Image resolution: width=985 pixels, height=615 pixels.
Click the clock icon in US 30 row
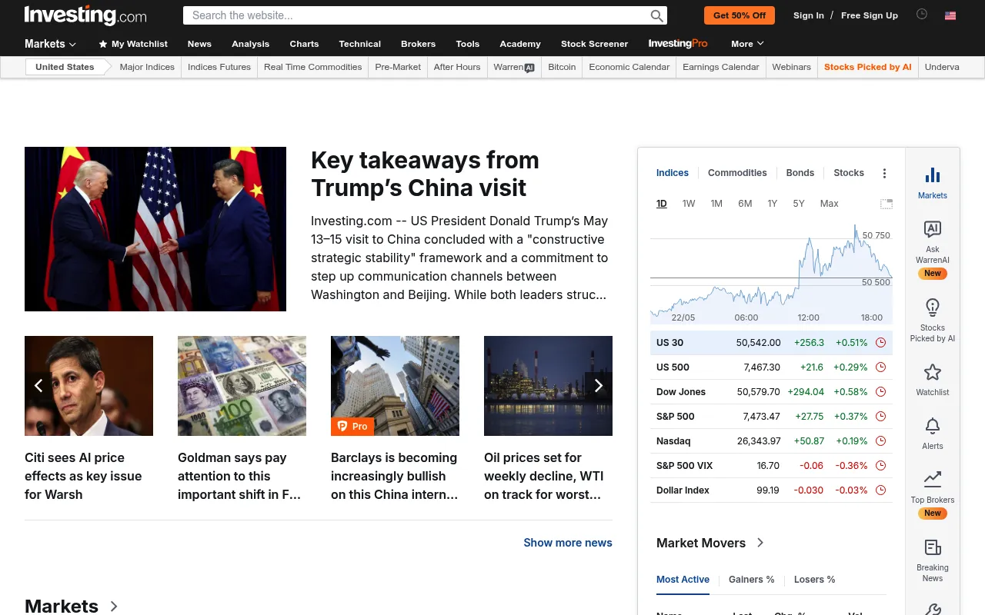(x=881, y=343)
